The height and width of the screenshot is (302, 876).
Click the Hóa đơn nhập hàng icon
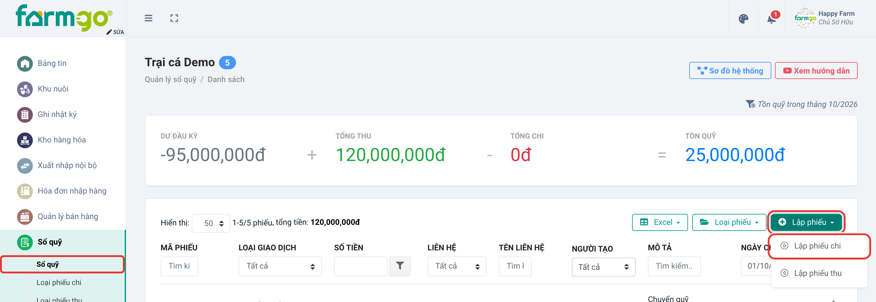25,191
